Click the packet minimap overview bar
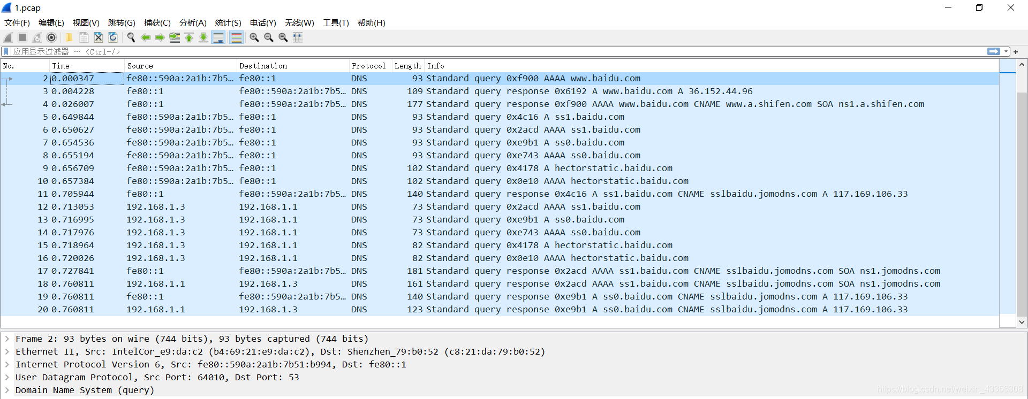The image size is (1028, 399). coord(1008,194)
